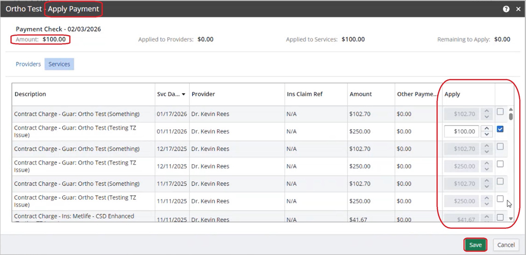Close the Apply Payment dialog
526x255 pixels.
[x=518, y=9]
